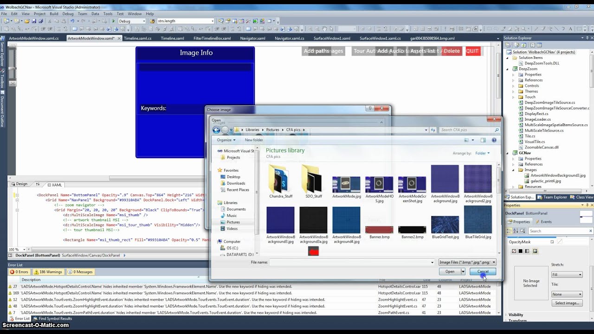Screen dimensions: 594x334
Task: Switch to the Events tab in Properties
Action: coord(543,222)
